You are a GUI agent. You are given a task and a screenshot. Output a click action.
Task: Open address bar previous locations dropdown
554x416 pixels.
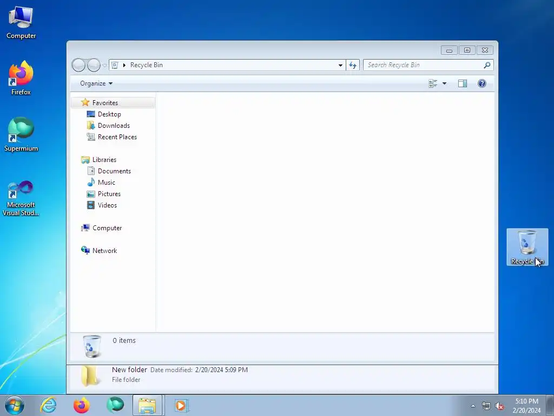(340, 65)
